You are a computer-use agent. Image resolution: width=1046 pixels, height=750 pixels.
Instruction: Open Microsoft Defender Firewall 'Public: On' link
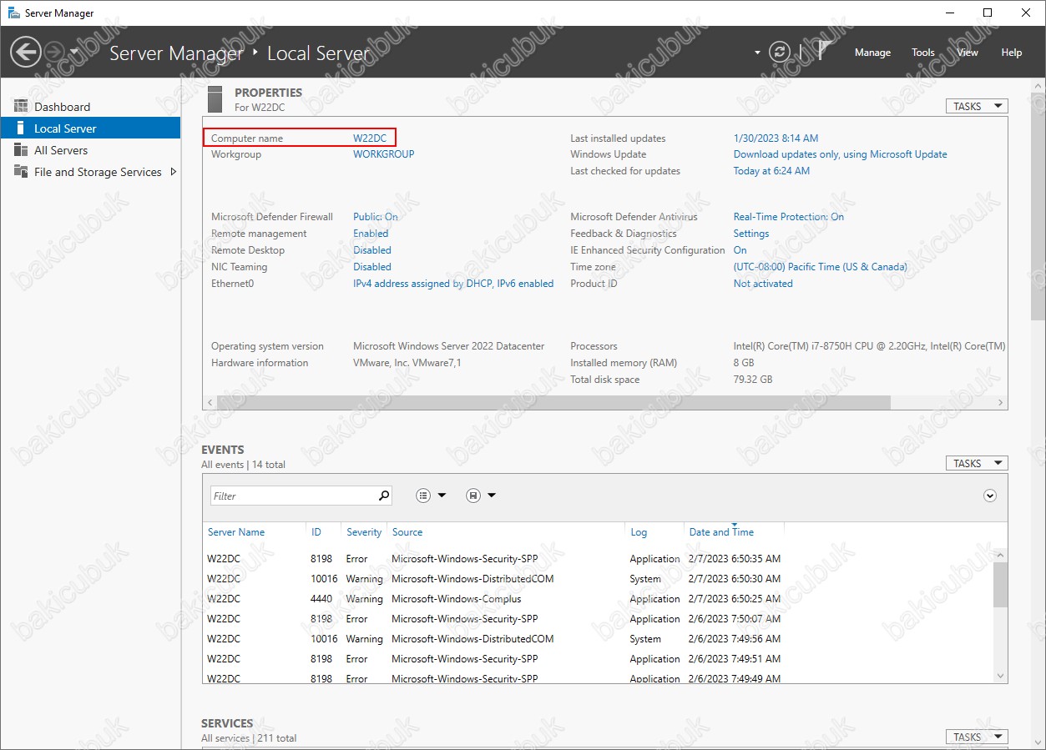pyautogui.click(x=376, y=217)
